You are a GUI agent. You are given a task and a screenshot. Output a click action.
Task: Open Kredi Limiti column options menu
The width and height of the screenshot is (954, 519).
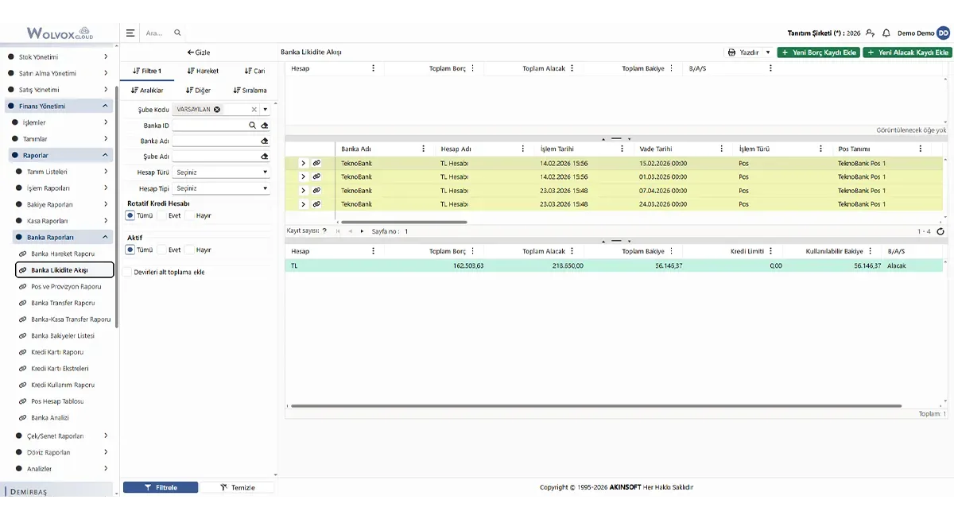pos(770,251)
